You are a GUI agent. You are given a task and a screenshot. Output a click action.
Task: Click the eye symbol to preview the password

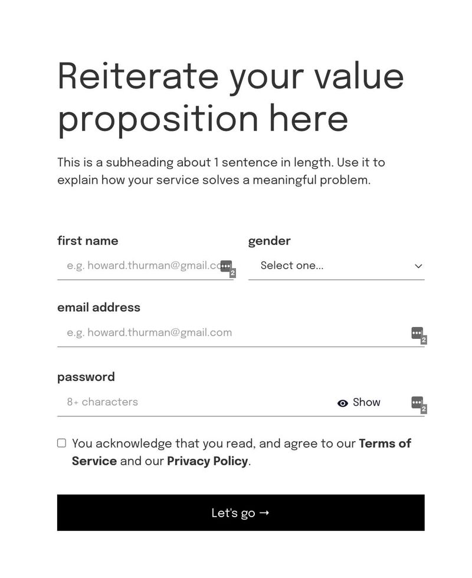[x=342, y=403]
